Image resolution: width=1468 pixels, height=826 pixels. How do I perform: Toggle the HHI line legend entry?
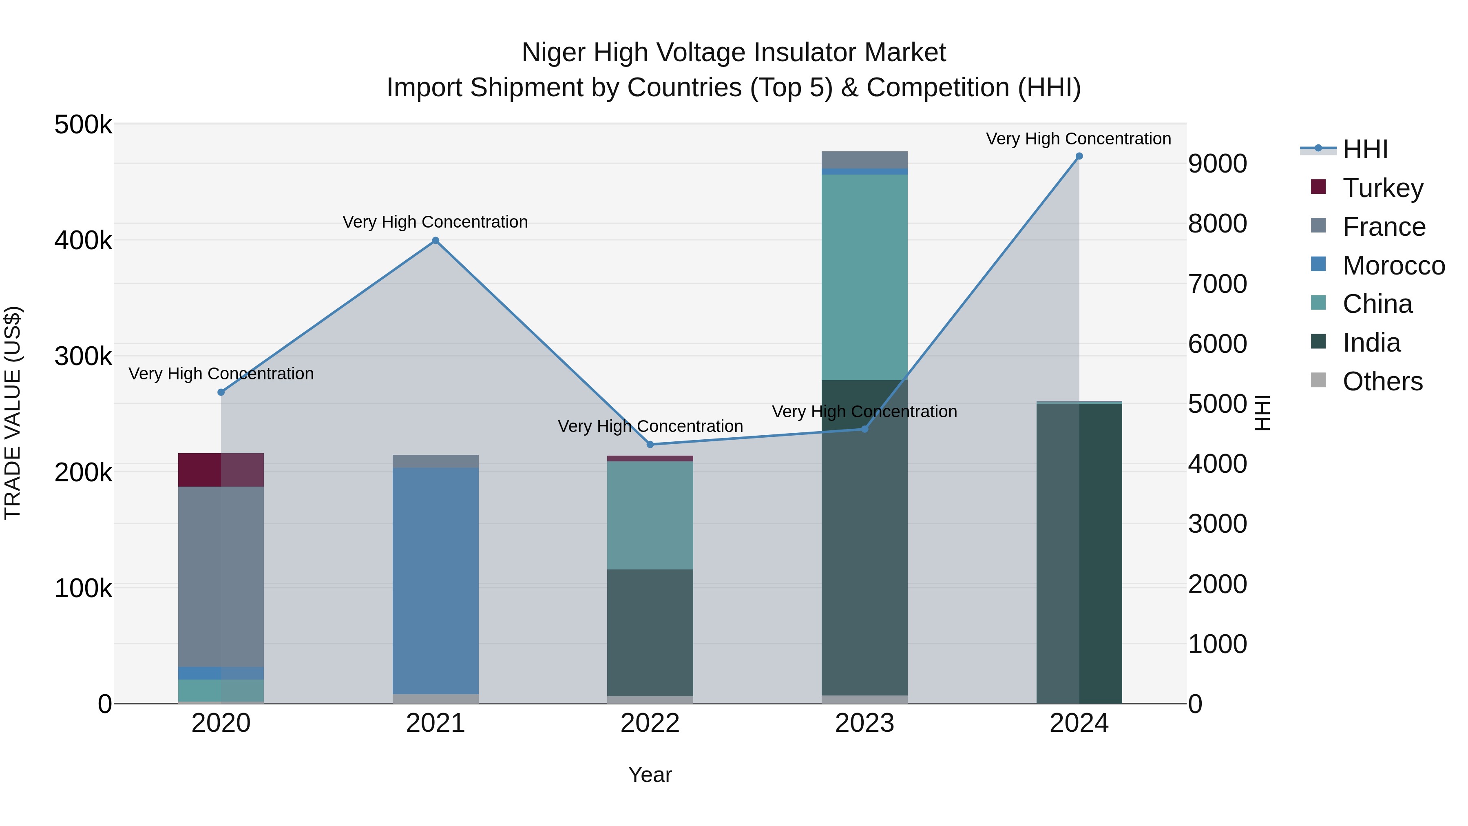coord(1344,149)
